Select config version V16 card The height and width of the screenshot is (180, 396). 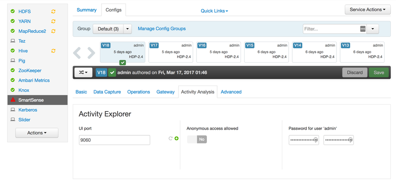click(x=218, y=52)
